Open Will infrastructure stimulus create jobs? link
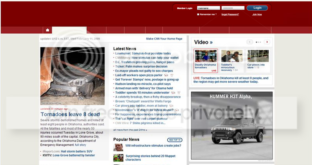 point(153,146)
